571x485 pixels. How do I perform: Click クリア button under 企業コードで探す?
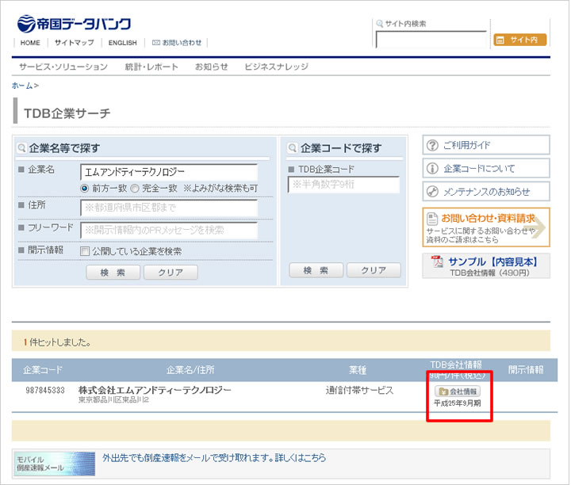tap(374, 270)
